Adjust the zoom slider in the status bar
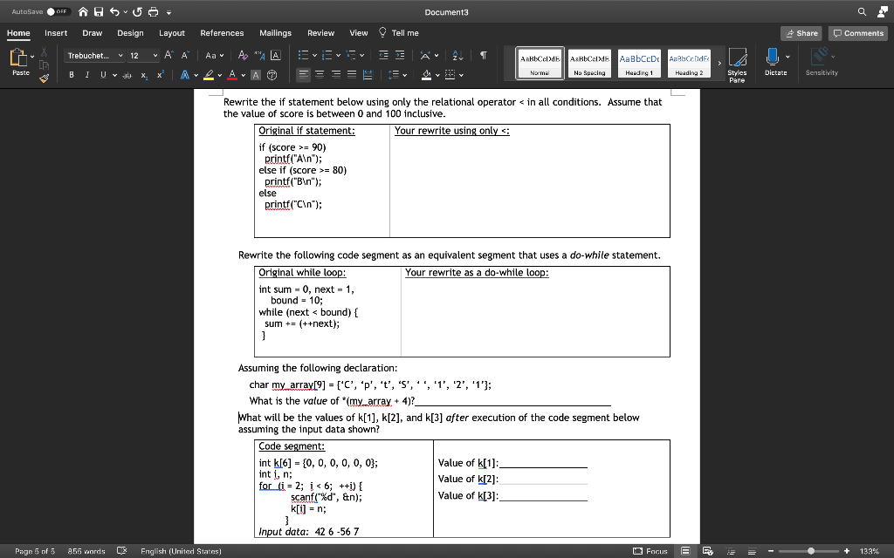Image resolution: width=894 pixels, height=558 pixels. [812, 551]
